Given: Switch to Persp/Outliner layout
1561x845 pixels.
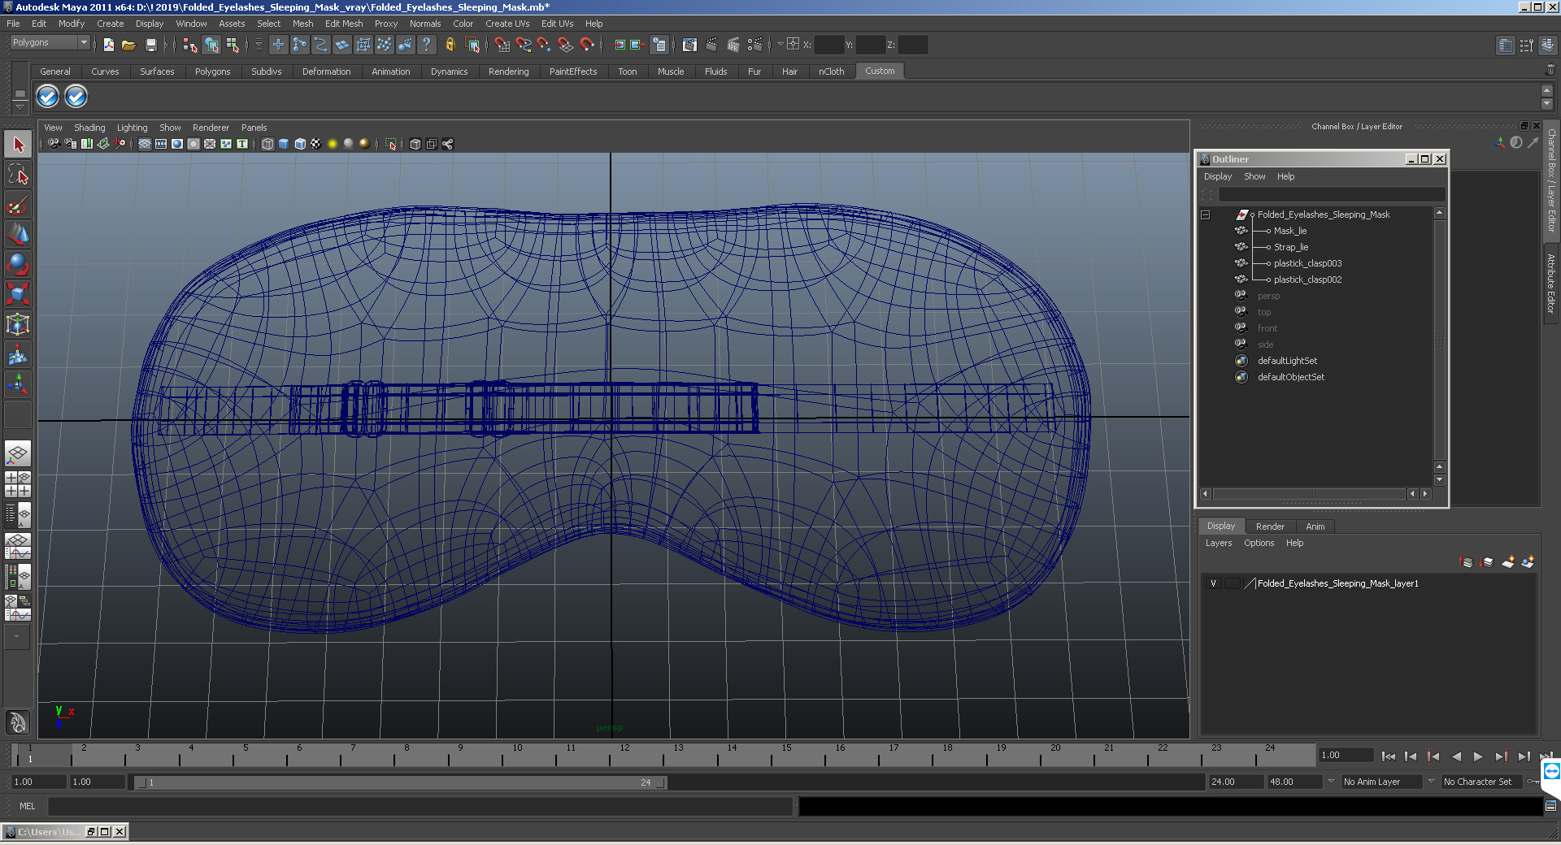Looking at the screenshot, I should 18,514.
